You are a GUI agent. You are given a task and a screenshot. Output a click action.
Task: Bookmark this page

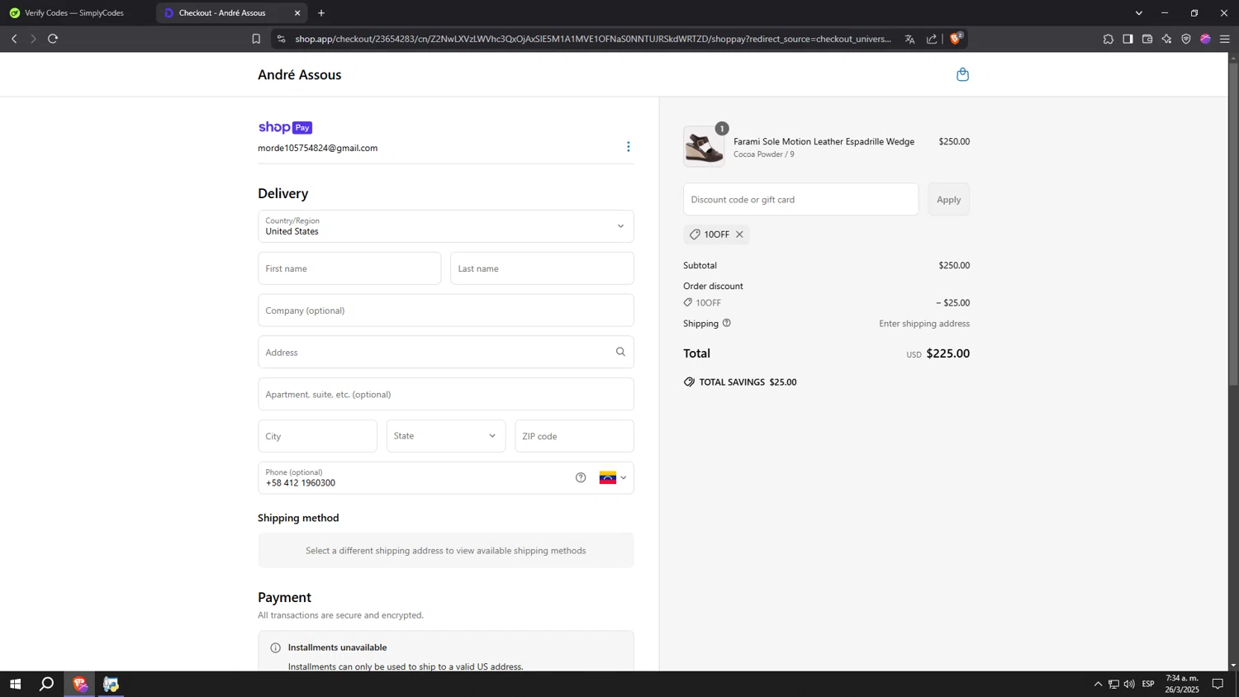pos(256,39)
